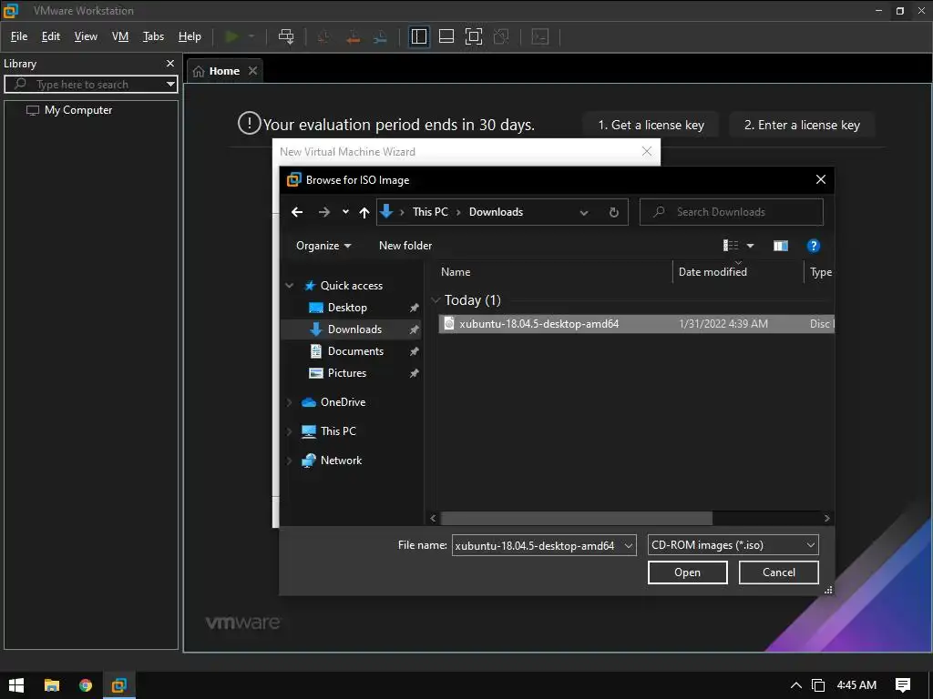Collapse the Today (1) group
933x699 pixels.
click(x=436, y=300)
